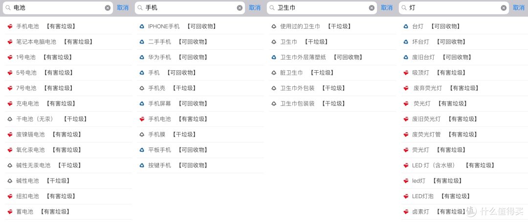528x222 pixels.
Task: Tap dry-waste icon beside 手机壳
Action: [142, 88]
